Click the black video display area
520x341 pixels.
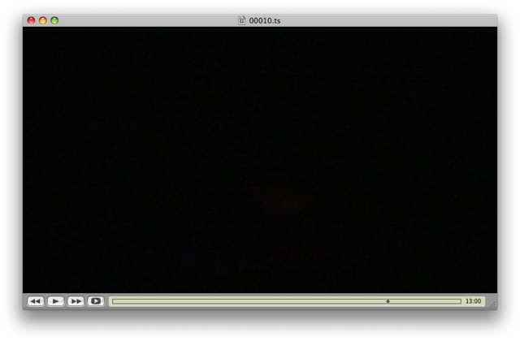point(260,160)
